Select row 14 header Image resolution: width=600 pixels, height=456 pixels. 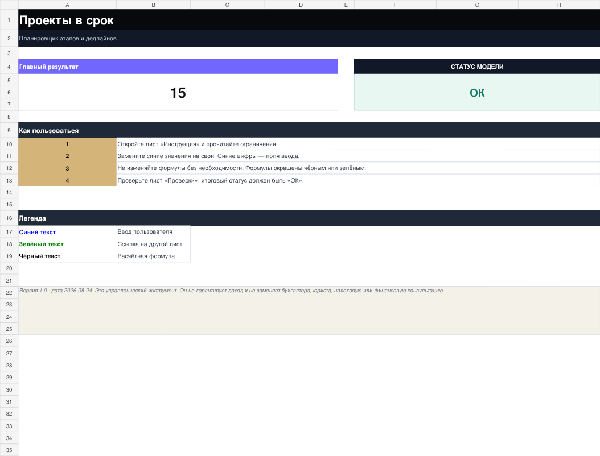point(9,192)
